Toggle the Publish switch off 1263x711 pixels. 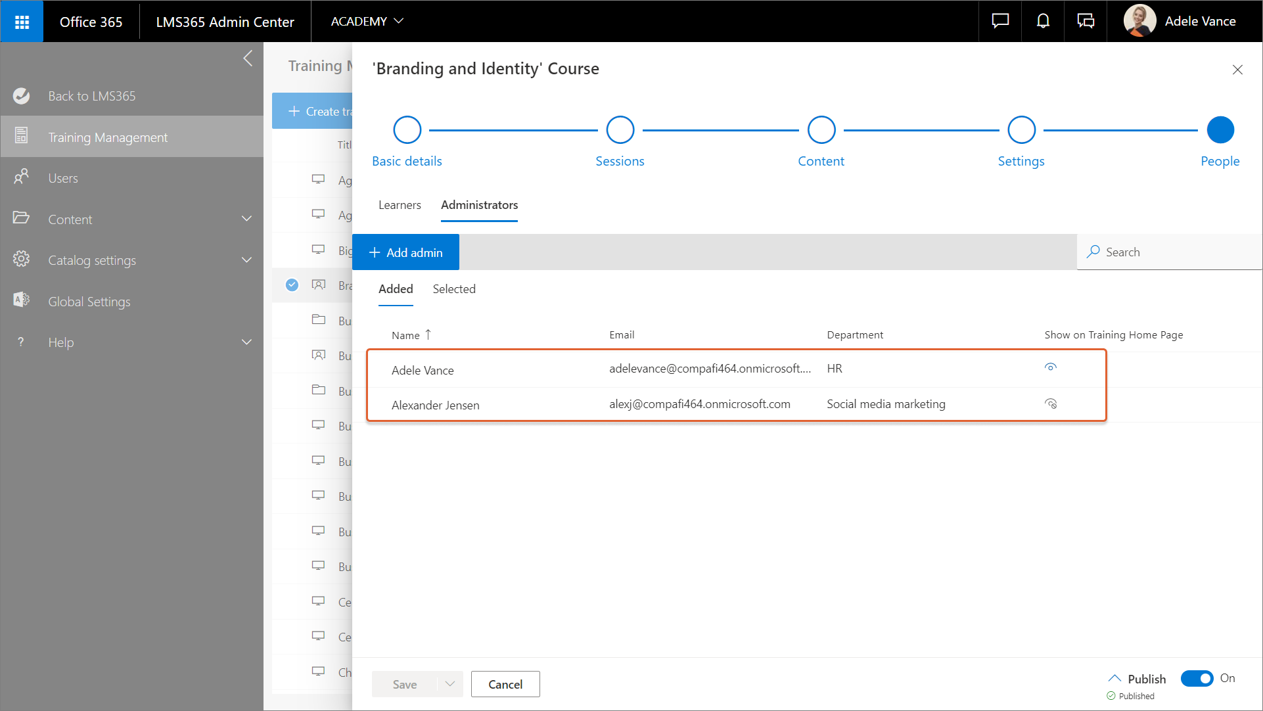1197,678
